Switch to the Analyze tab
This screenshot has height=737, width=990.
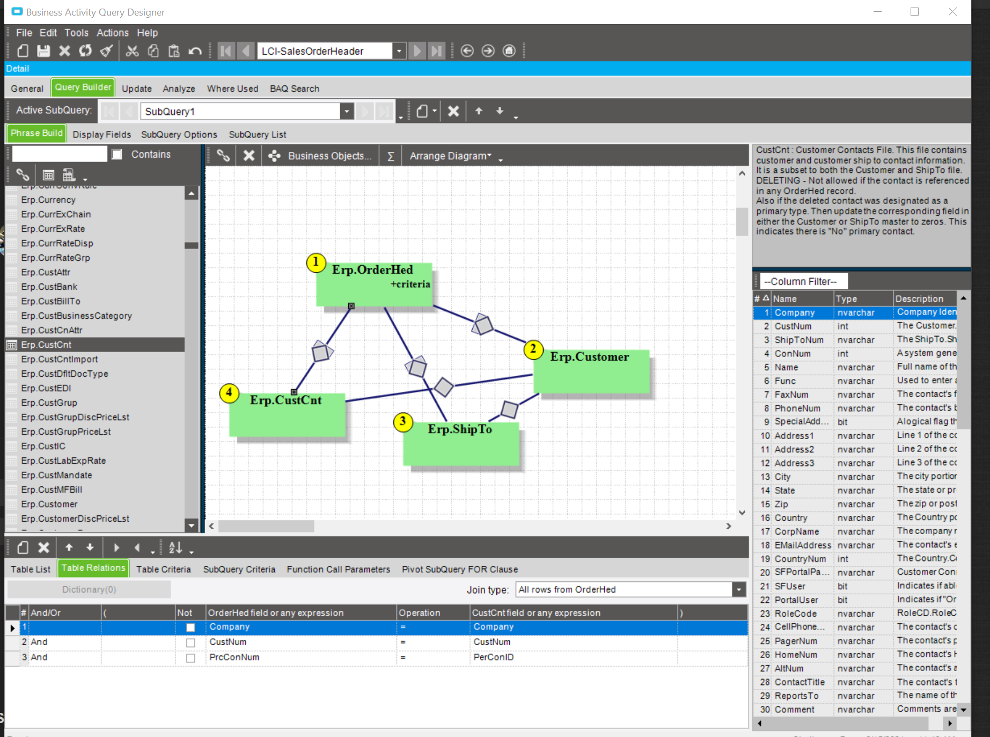pyautogui.click(x=179, y=89)
